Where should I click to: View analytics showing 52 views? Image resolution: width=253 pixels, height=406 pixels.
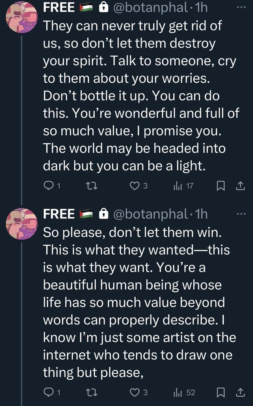(177, 393)
